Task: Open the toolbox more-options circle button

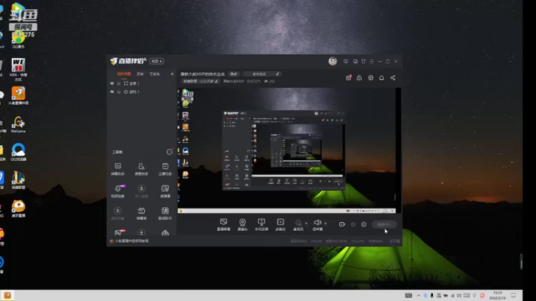Action: pos(170,152)
